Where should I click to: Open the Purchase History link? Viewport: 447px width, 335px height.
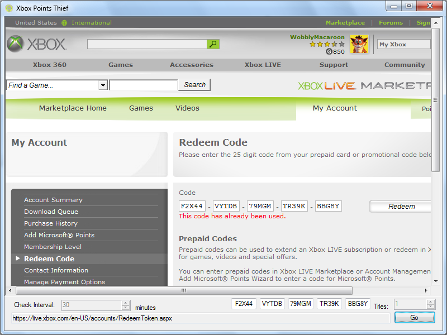coord(51,223)
